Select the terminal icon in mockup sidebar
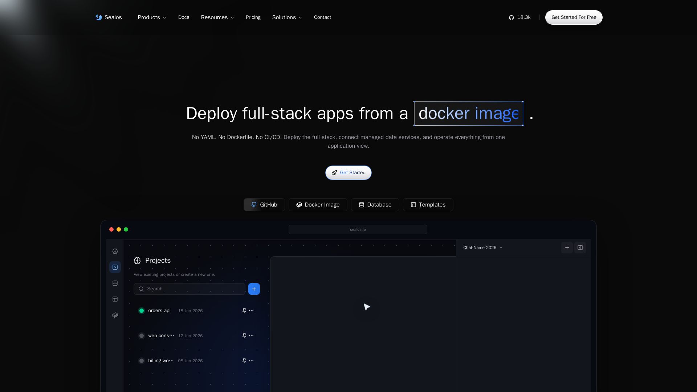This screenshot has height=392, width=697. pos(115,267)
